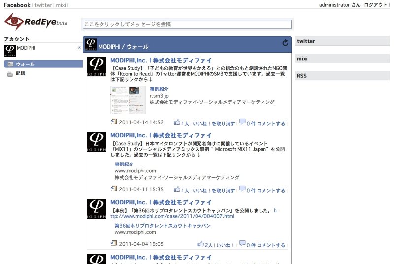Click avatar of the ホリプロ post
This screenshot has height=264, width=394.
click(x=97, y=209)
